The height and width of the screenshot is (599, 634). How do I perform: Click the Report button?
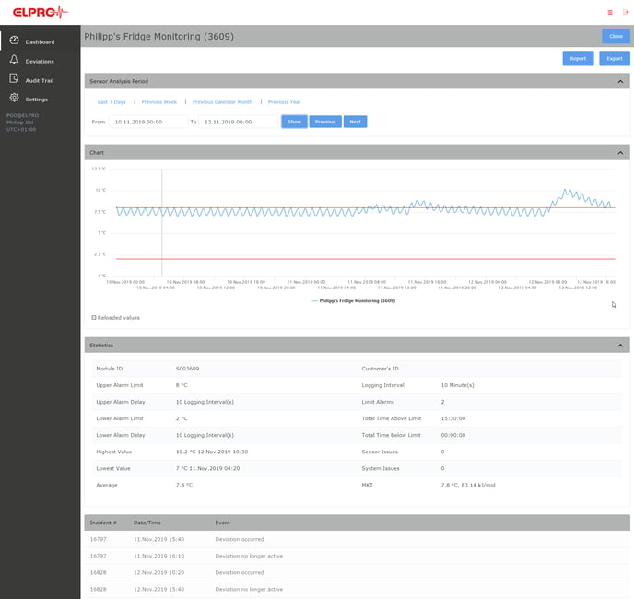578,58
